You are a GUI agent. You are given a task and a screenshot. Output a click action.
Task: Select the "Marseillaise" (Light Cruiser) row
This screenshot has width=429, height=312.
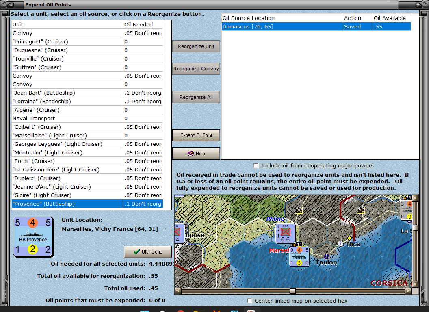87,135
